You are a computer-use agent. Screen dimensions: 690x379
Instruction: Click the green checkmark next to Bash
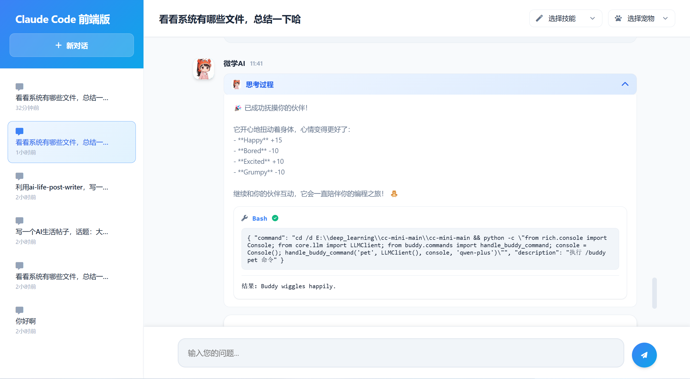tap(275, 218)
